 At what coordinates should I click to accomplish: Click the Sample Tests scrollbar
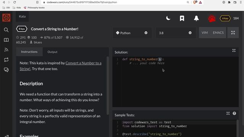coord(237,128)
